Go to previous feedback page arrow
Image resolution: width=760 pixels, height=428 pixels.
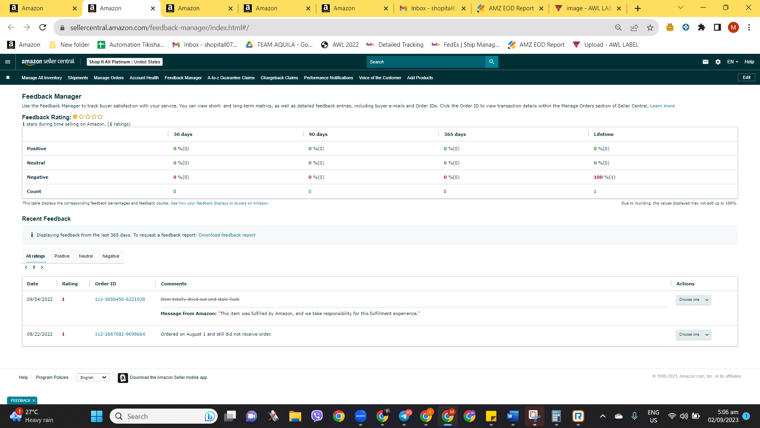coord(26,267)
